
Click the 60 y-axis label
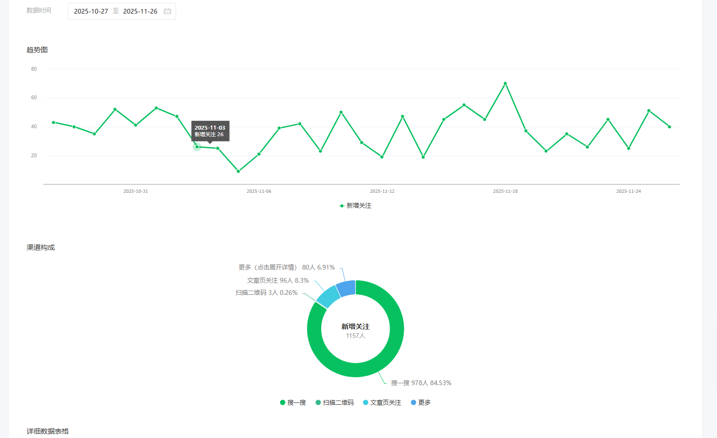34,98
